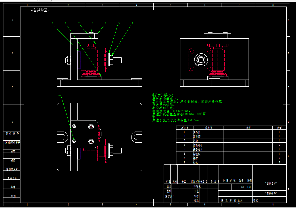This screenshot has width=296, height=208.
Task: Click the weight value 1.878
Action: click(x=241, y=187)
